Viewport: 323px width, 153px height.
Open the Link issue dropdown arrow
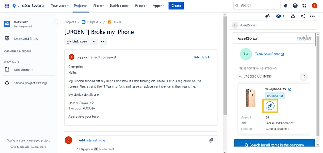[x=94, y=42]
